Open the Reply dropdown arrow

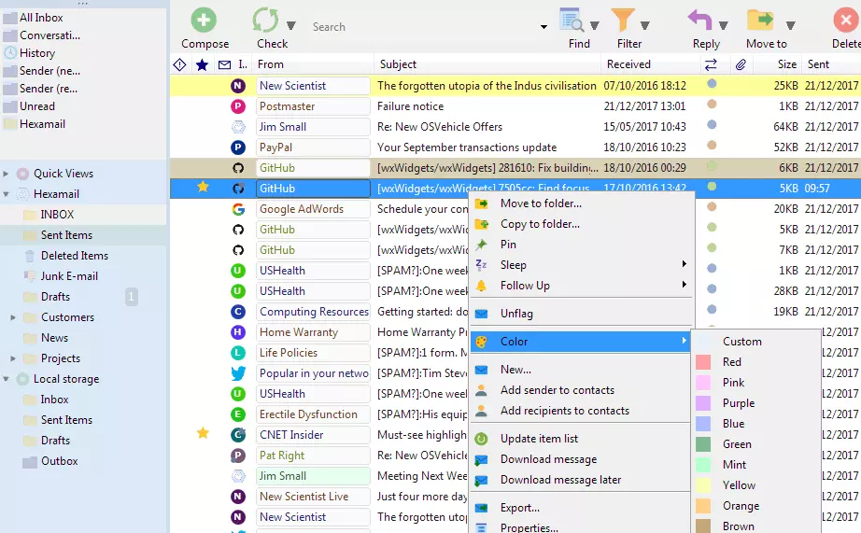pyautogui.click(x=727, y=25)
